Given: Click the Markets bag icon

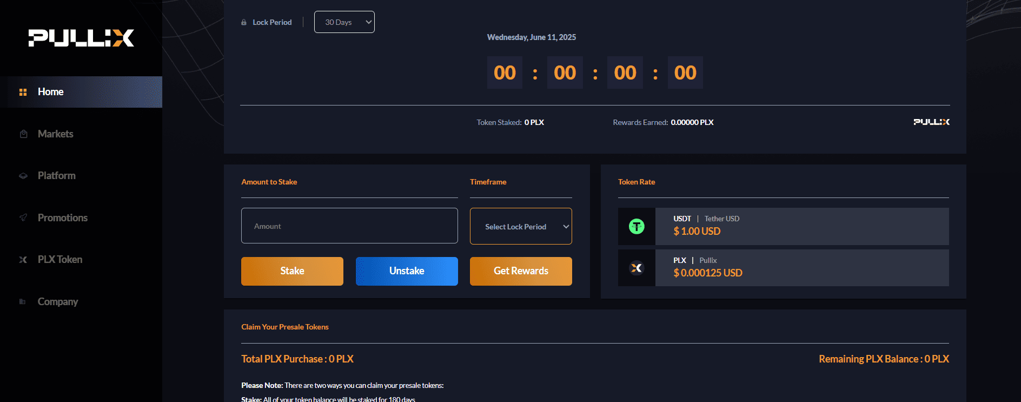Looking at the screenshot, I should pyautogui.click(x=23, y=134).
